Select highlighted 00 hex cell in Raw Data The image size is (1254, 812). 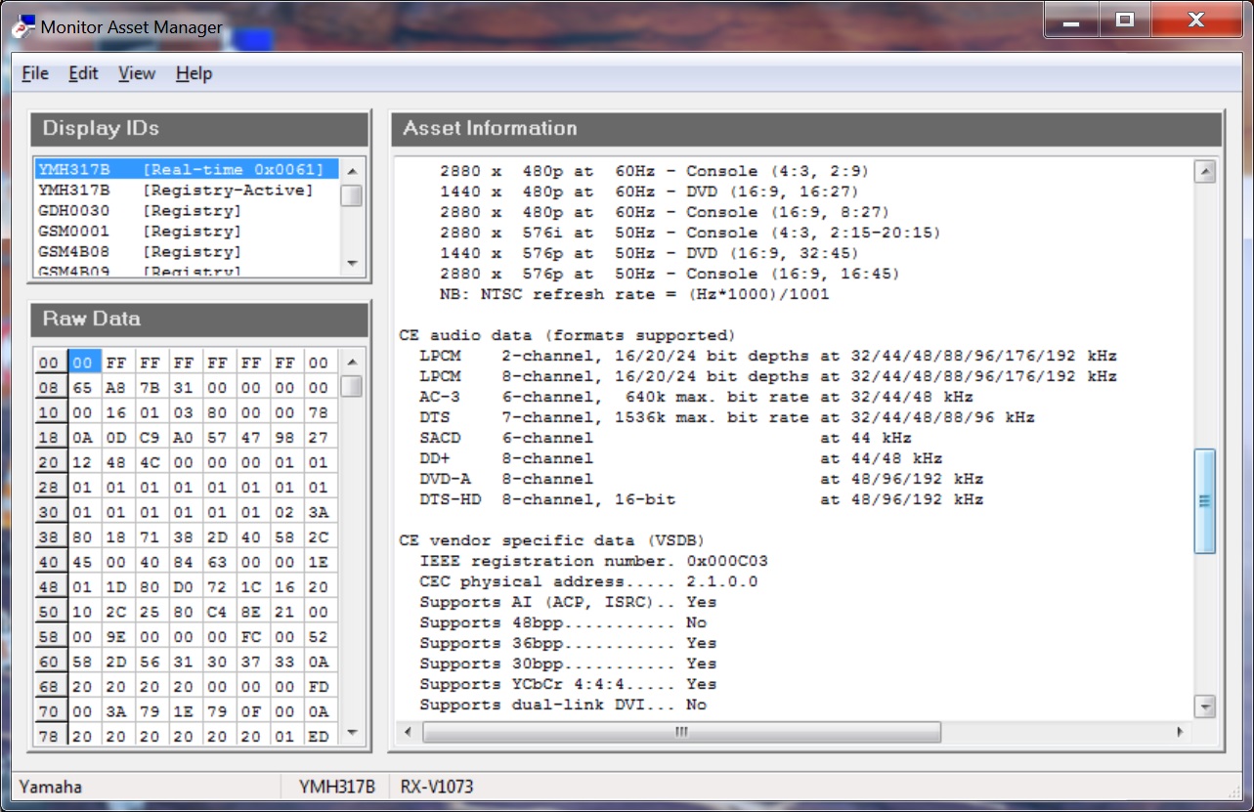[x=85, y=363]
